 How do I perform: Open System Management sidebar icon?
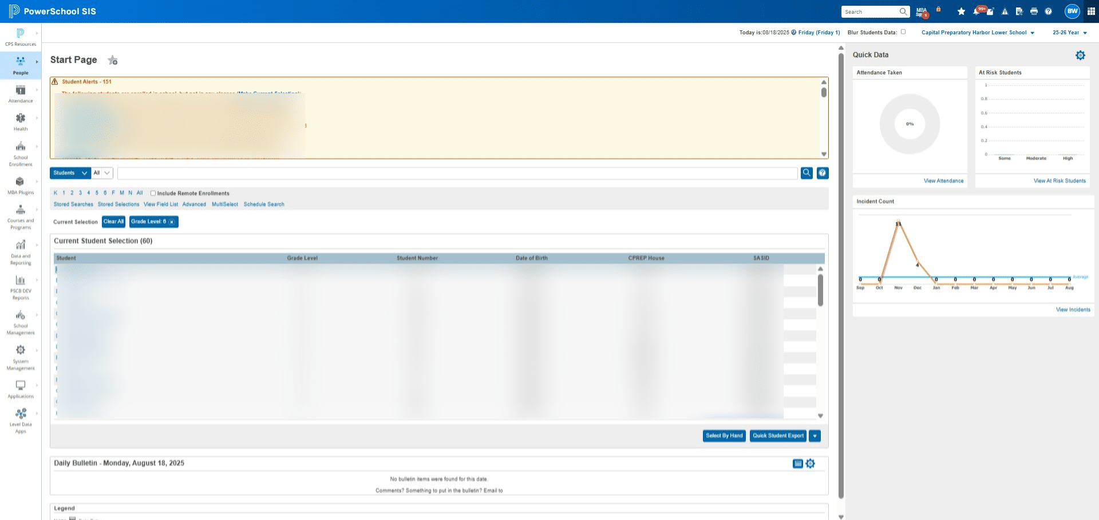click(x=21, y=358)
